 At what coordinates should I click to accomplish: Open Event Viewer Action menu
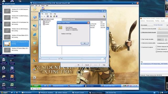pos(46,14)
